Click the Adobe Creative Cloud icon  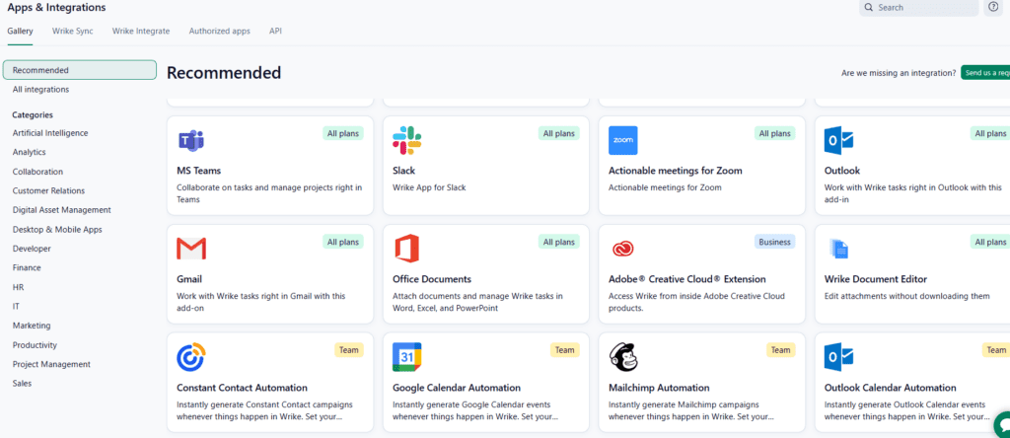[x=622, y=249]
